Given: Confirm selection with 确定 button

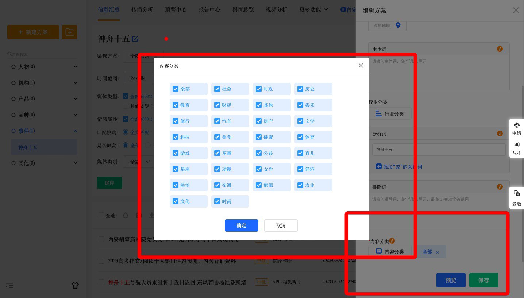Looking at the screenshot, I should (x=242, y=225).
